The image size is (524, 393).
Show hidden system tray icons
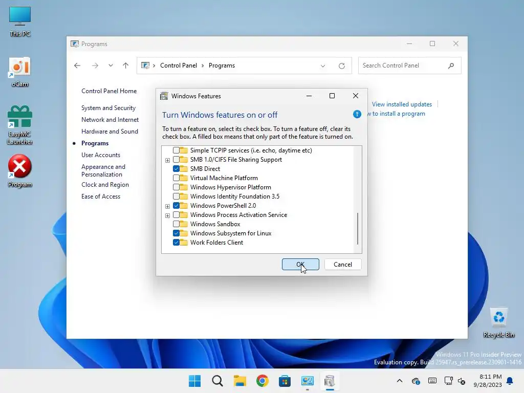399,381
